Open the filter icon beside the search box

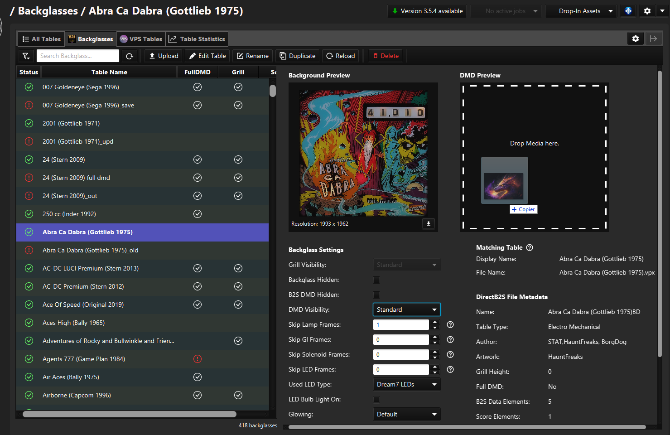pos(26,56)
